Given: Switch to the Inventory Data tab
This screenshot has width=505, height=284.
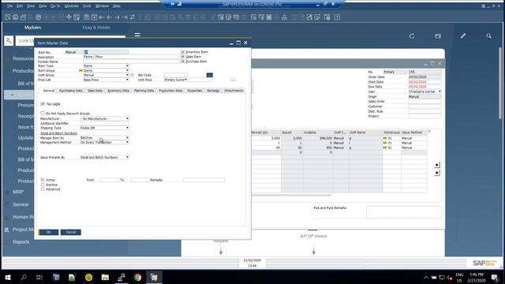Looking at the screenshot, I should click(x=118, y=91).
